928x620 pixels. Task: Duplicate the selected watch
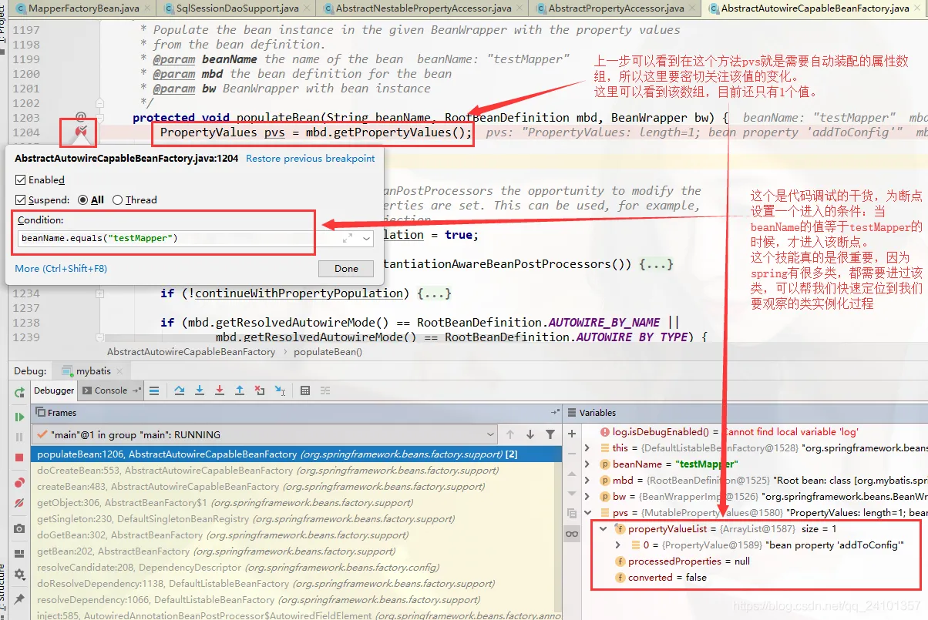pyautogui.click(x=572, y=513)
